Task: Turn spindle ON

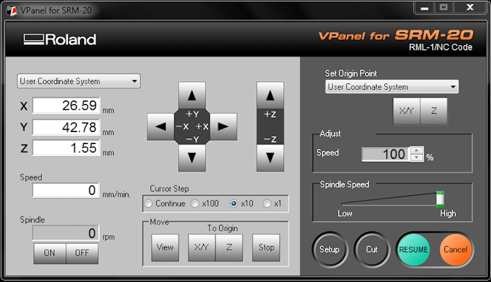Action: [x=49, y=253]
